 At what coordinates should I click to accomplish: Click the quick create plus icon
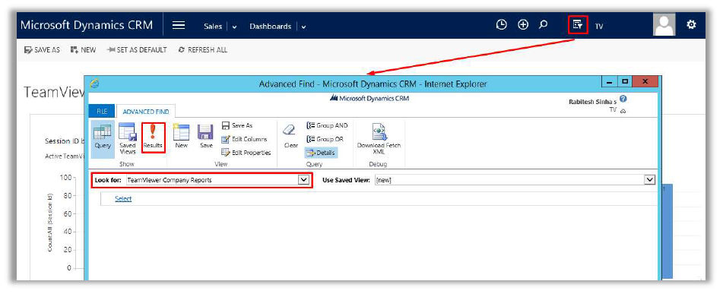pyautogui.click(x=523, y=25)
